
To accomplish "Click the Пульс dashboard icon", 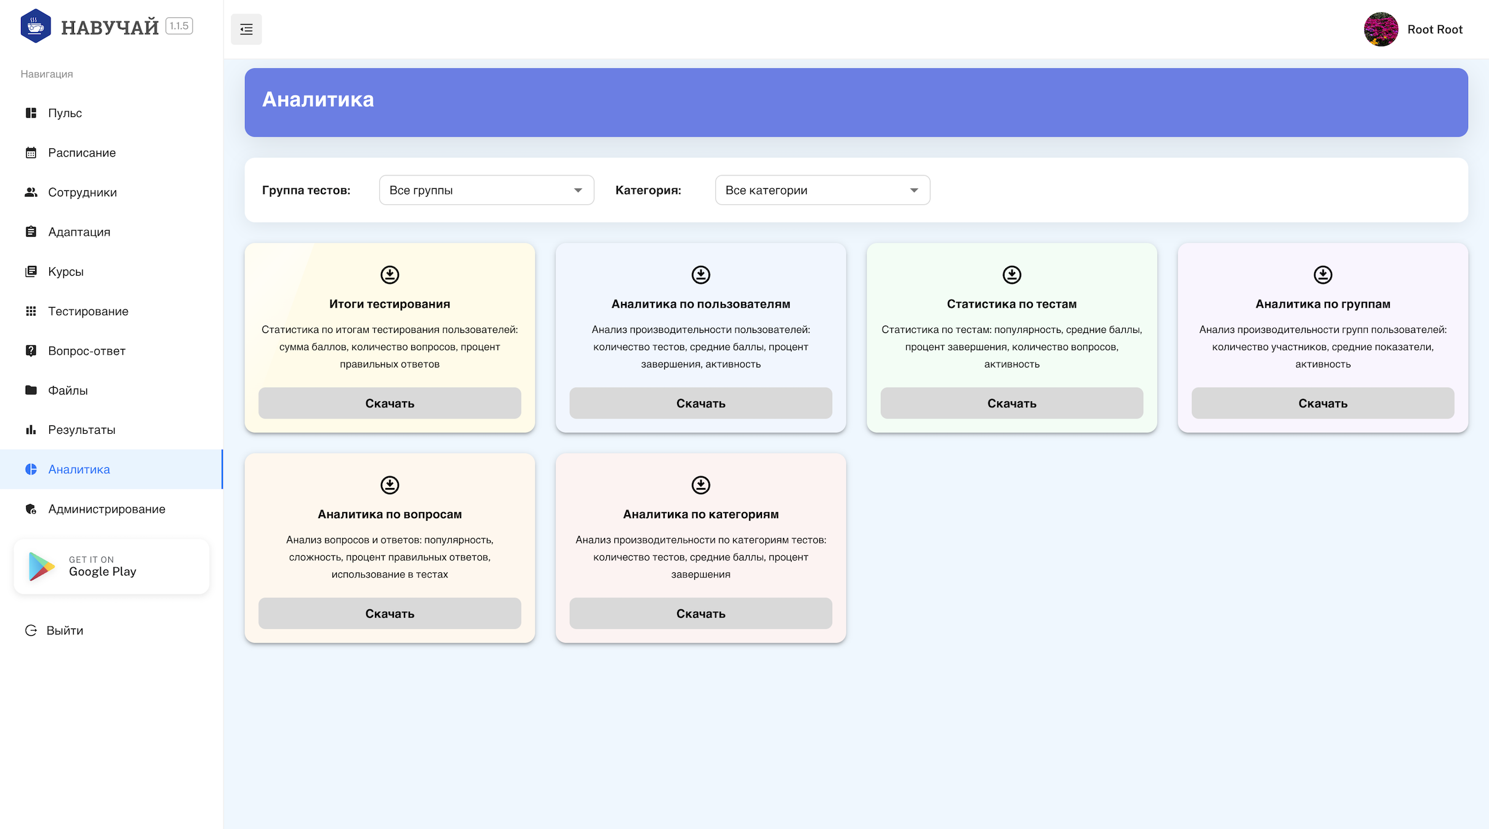I will point(31,113).
